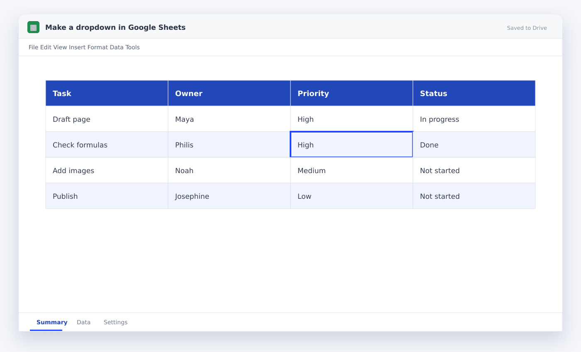Select the 'Add images' cell
The height and width of the screenshot is (352, 581).
pyautogui.click(x=107, y=171)
